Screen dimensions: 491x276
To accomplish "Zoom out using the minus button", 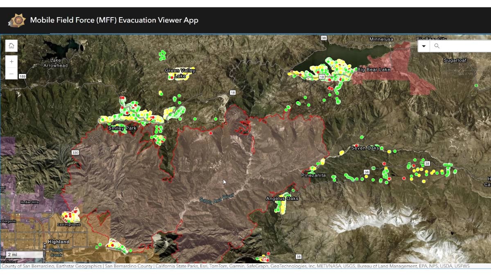I will point(11,74).
